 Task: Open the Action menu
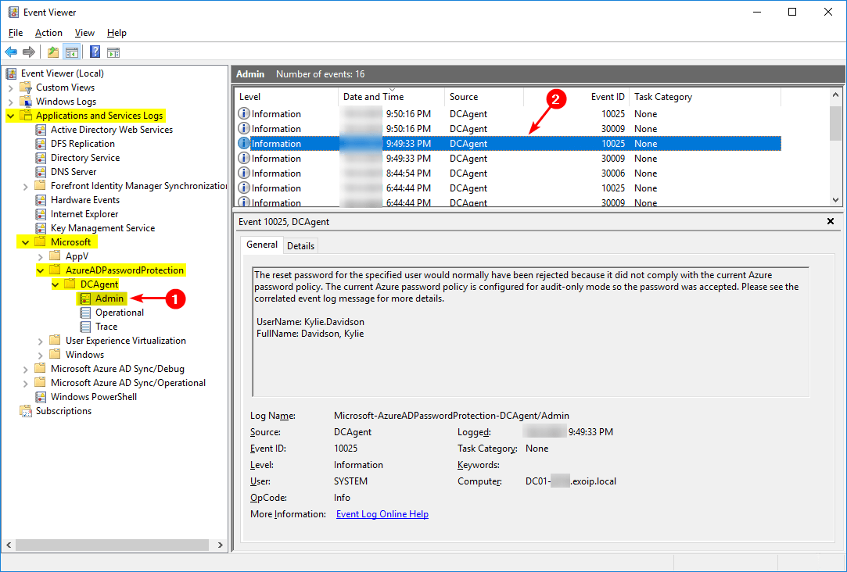48,33
